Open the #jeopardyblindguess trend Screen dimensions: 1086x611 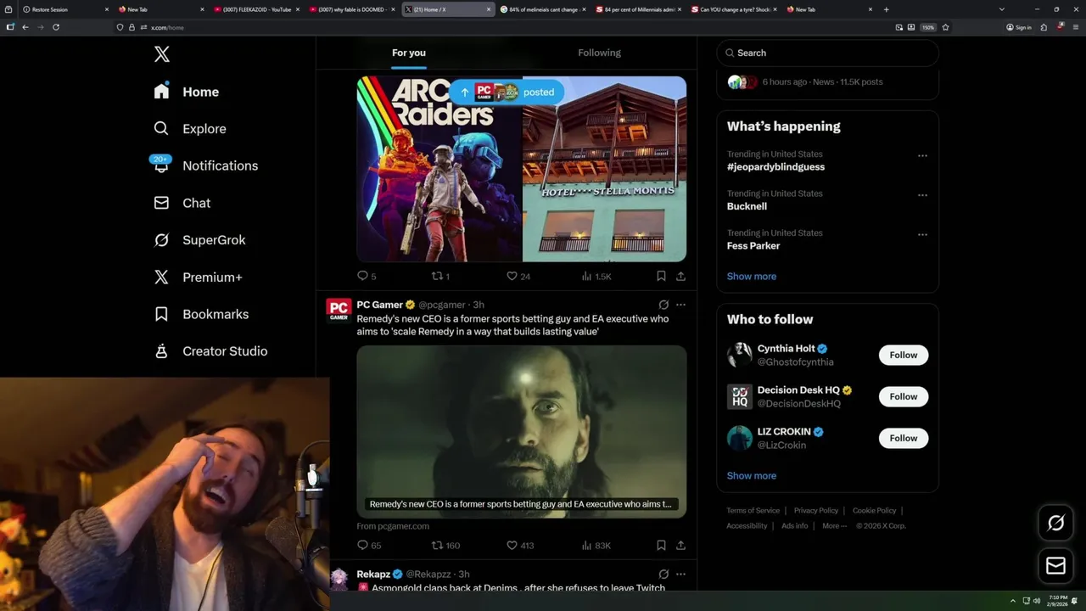pos(775,167)
